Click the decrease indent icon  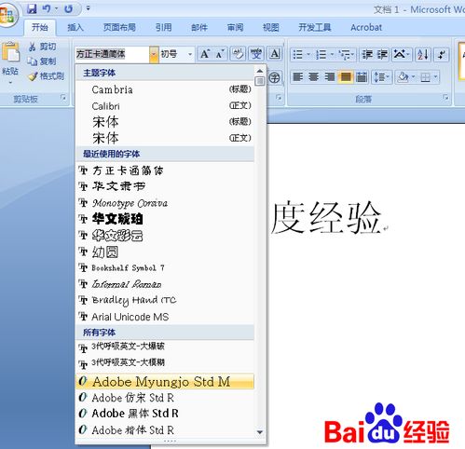[x=367, y=55]
